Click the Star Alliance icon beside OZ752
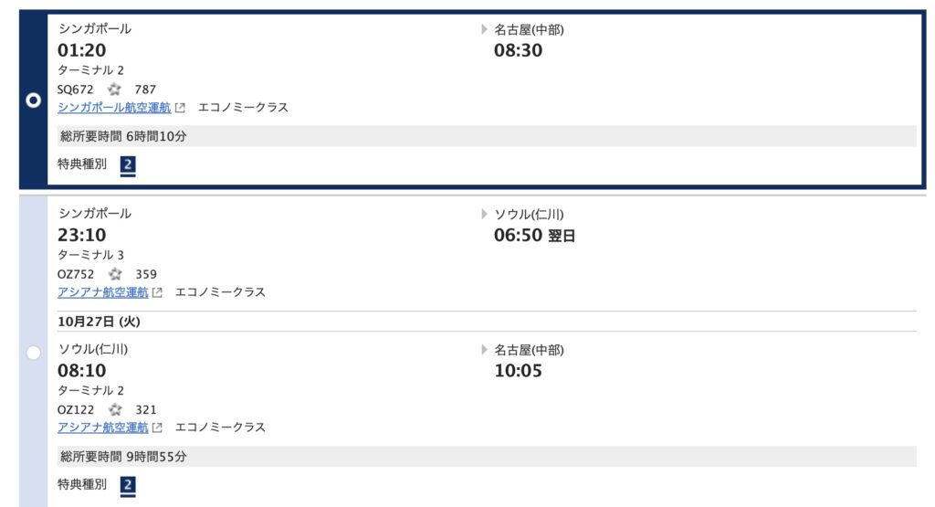This screenshot has width=935, height=507. pyautogui.click(x=114, y=274)
